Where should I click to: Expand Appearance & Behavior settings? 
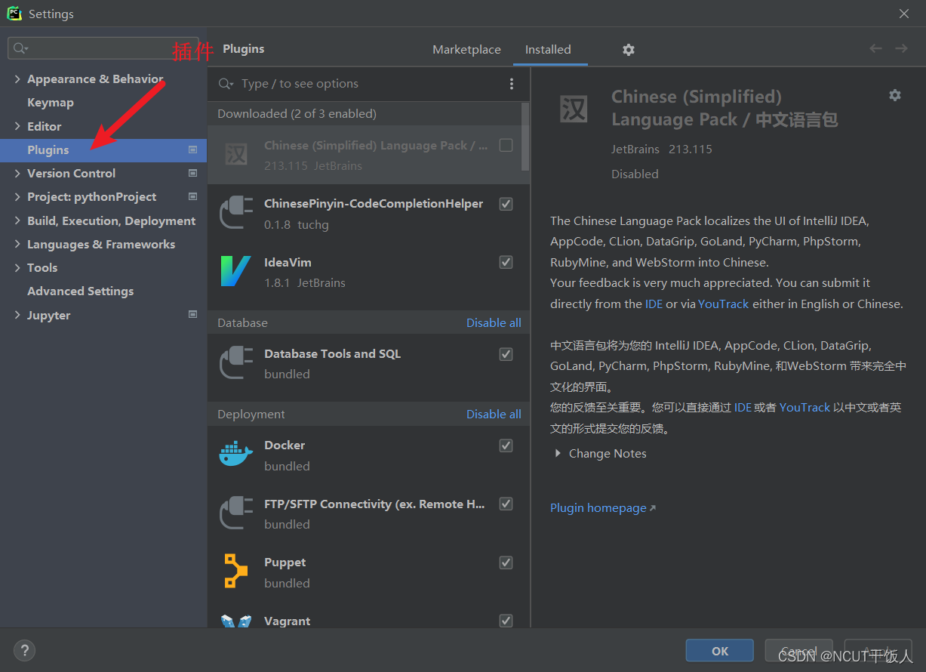[17, 79]
